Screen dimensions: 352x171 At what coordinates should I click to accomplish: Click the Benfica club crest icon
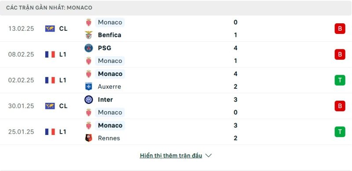pyautogui.click(x=89, y=35)
